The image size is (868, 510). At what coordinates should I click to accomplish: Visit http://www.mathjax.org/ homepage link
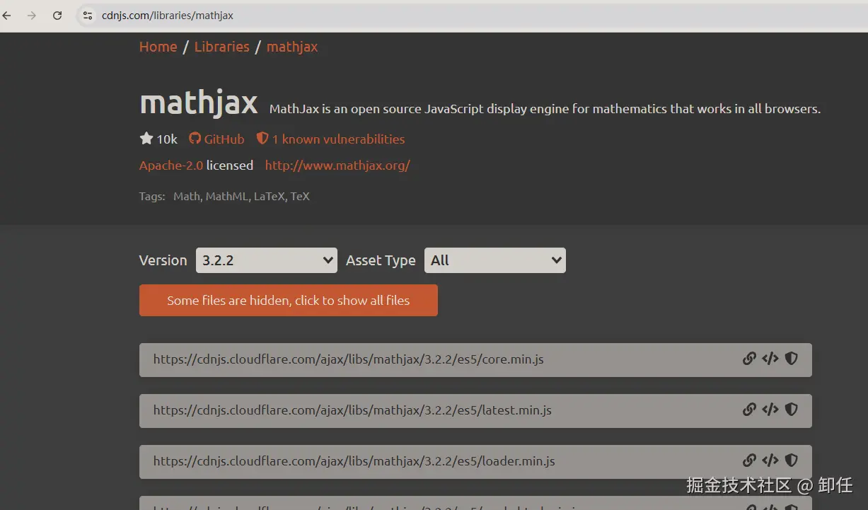coord(337,166)
